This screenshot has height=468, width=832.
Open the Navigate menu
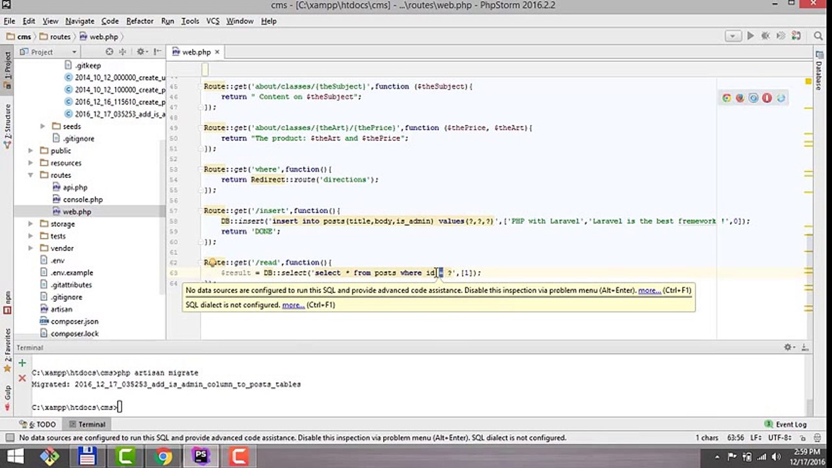click(x=80, y=21)
